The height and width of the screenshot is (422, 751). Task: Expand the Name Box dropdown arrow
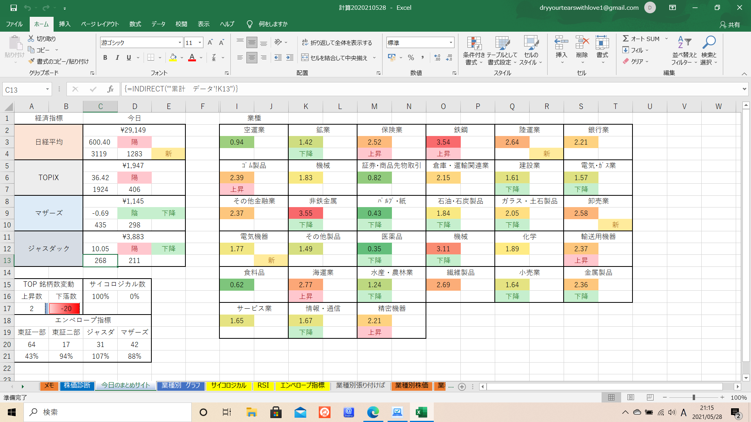(47, 89)
